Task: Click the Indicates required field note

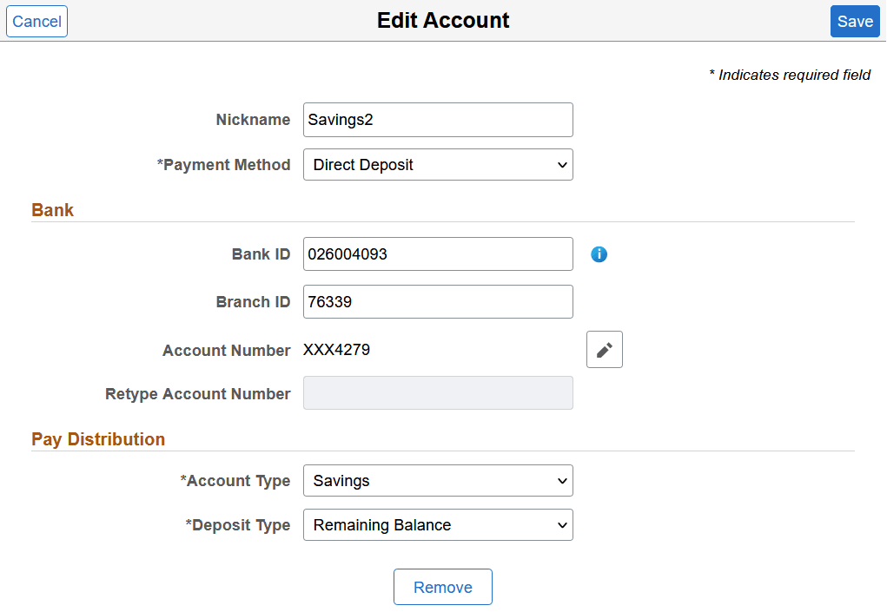Action: (789, 75)
